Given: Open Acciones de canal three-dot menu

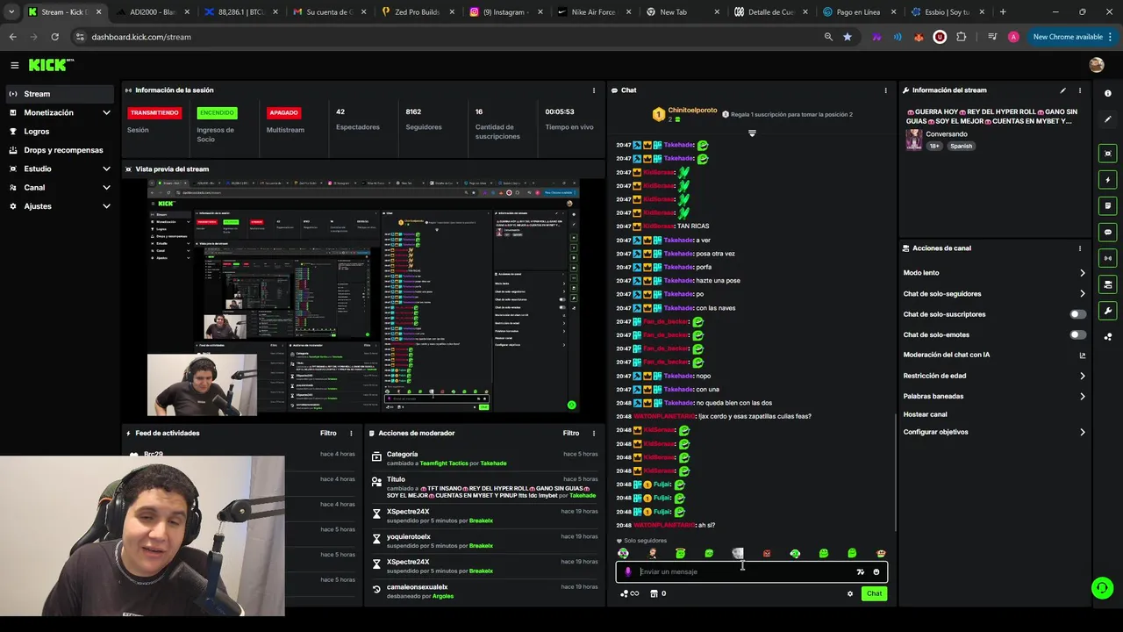Looking at the screenshot, I should [x=1079, y=248].
